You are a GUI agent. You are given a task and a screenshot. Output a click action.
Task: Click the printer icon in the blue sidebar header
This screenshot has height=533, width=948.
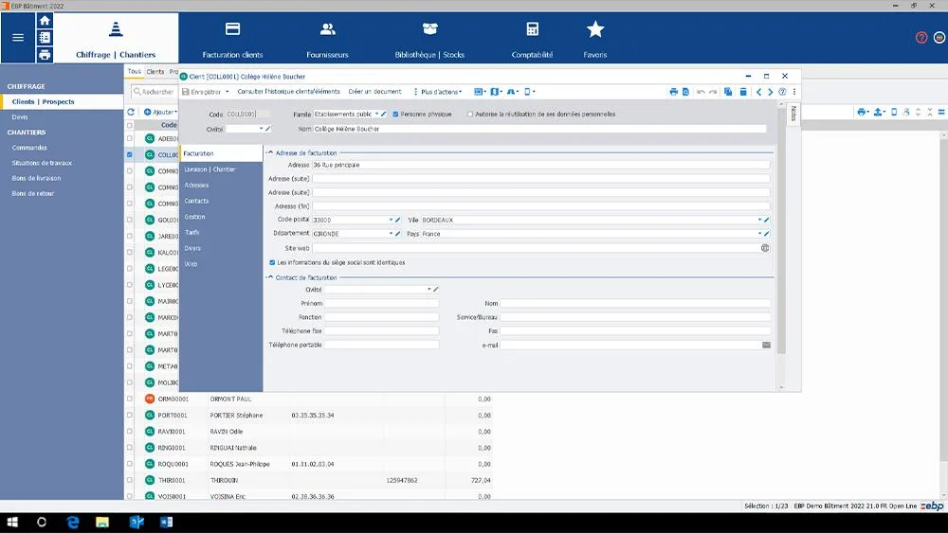(45, 55)
